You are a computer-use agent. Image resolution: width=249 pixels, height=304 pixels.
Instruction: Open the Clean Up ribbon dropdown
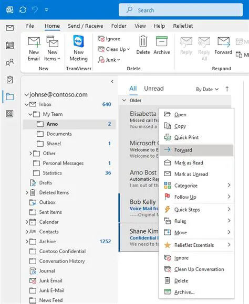(113, 49)
